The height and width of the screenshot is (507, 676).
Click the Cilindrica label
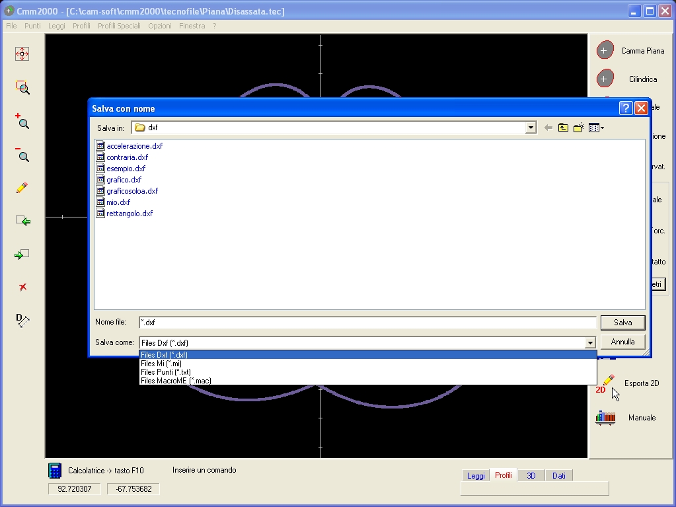643,79
